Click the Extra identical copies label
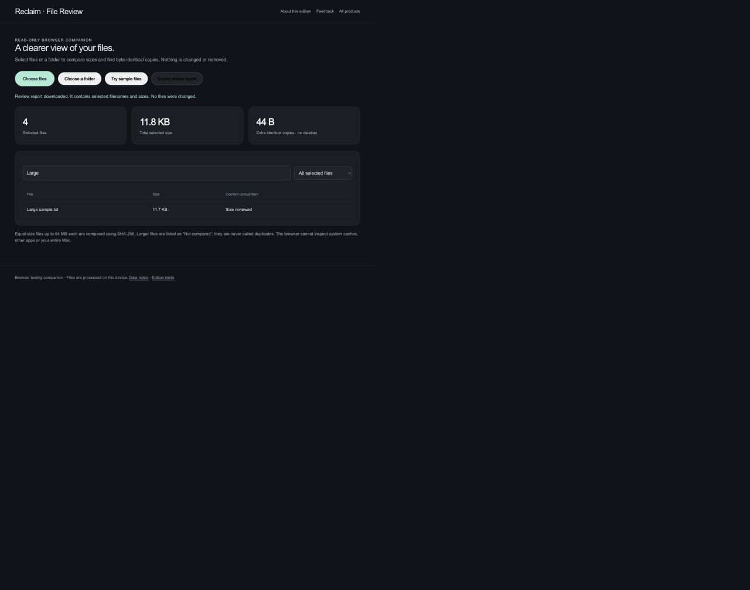This screenshot has width=750, height=590. 287,133
